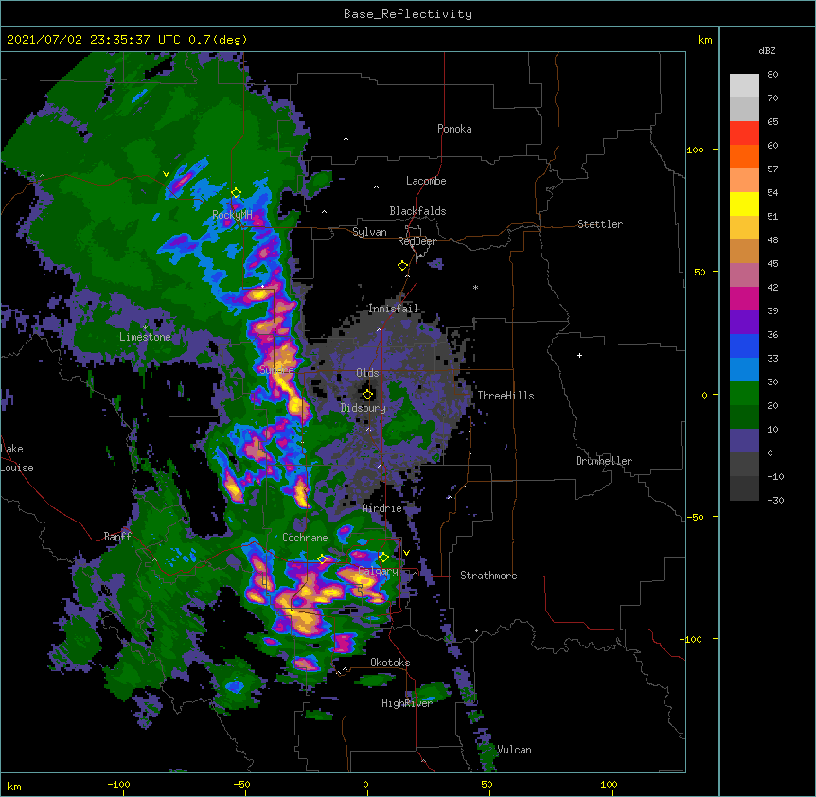Click the Lacombe town label
This screenshot has height=797, width=816.
(x=426, y=181)
